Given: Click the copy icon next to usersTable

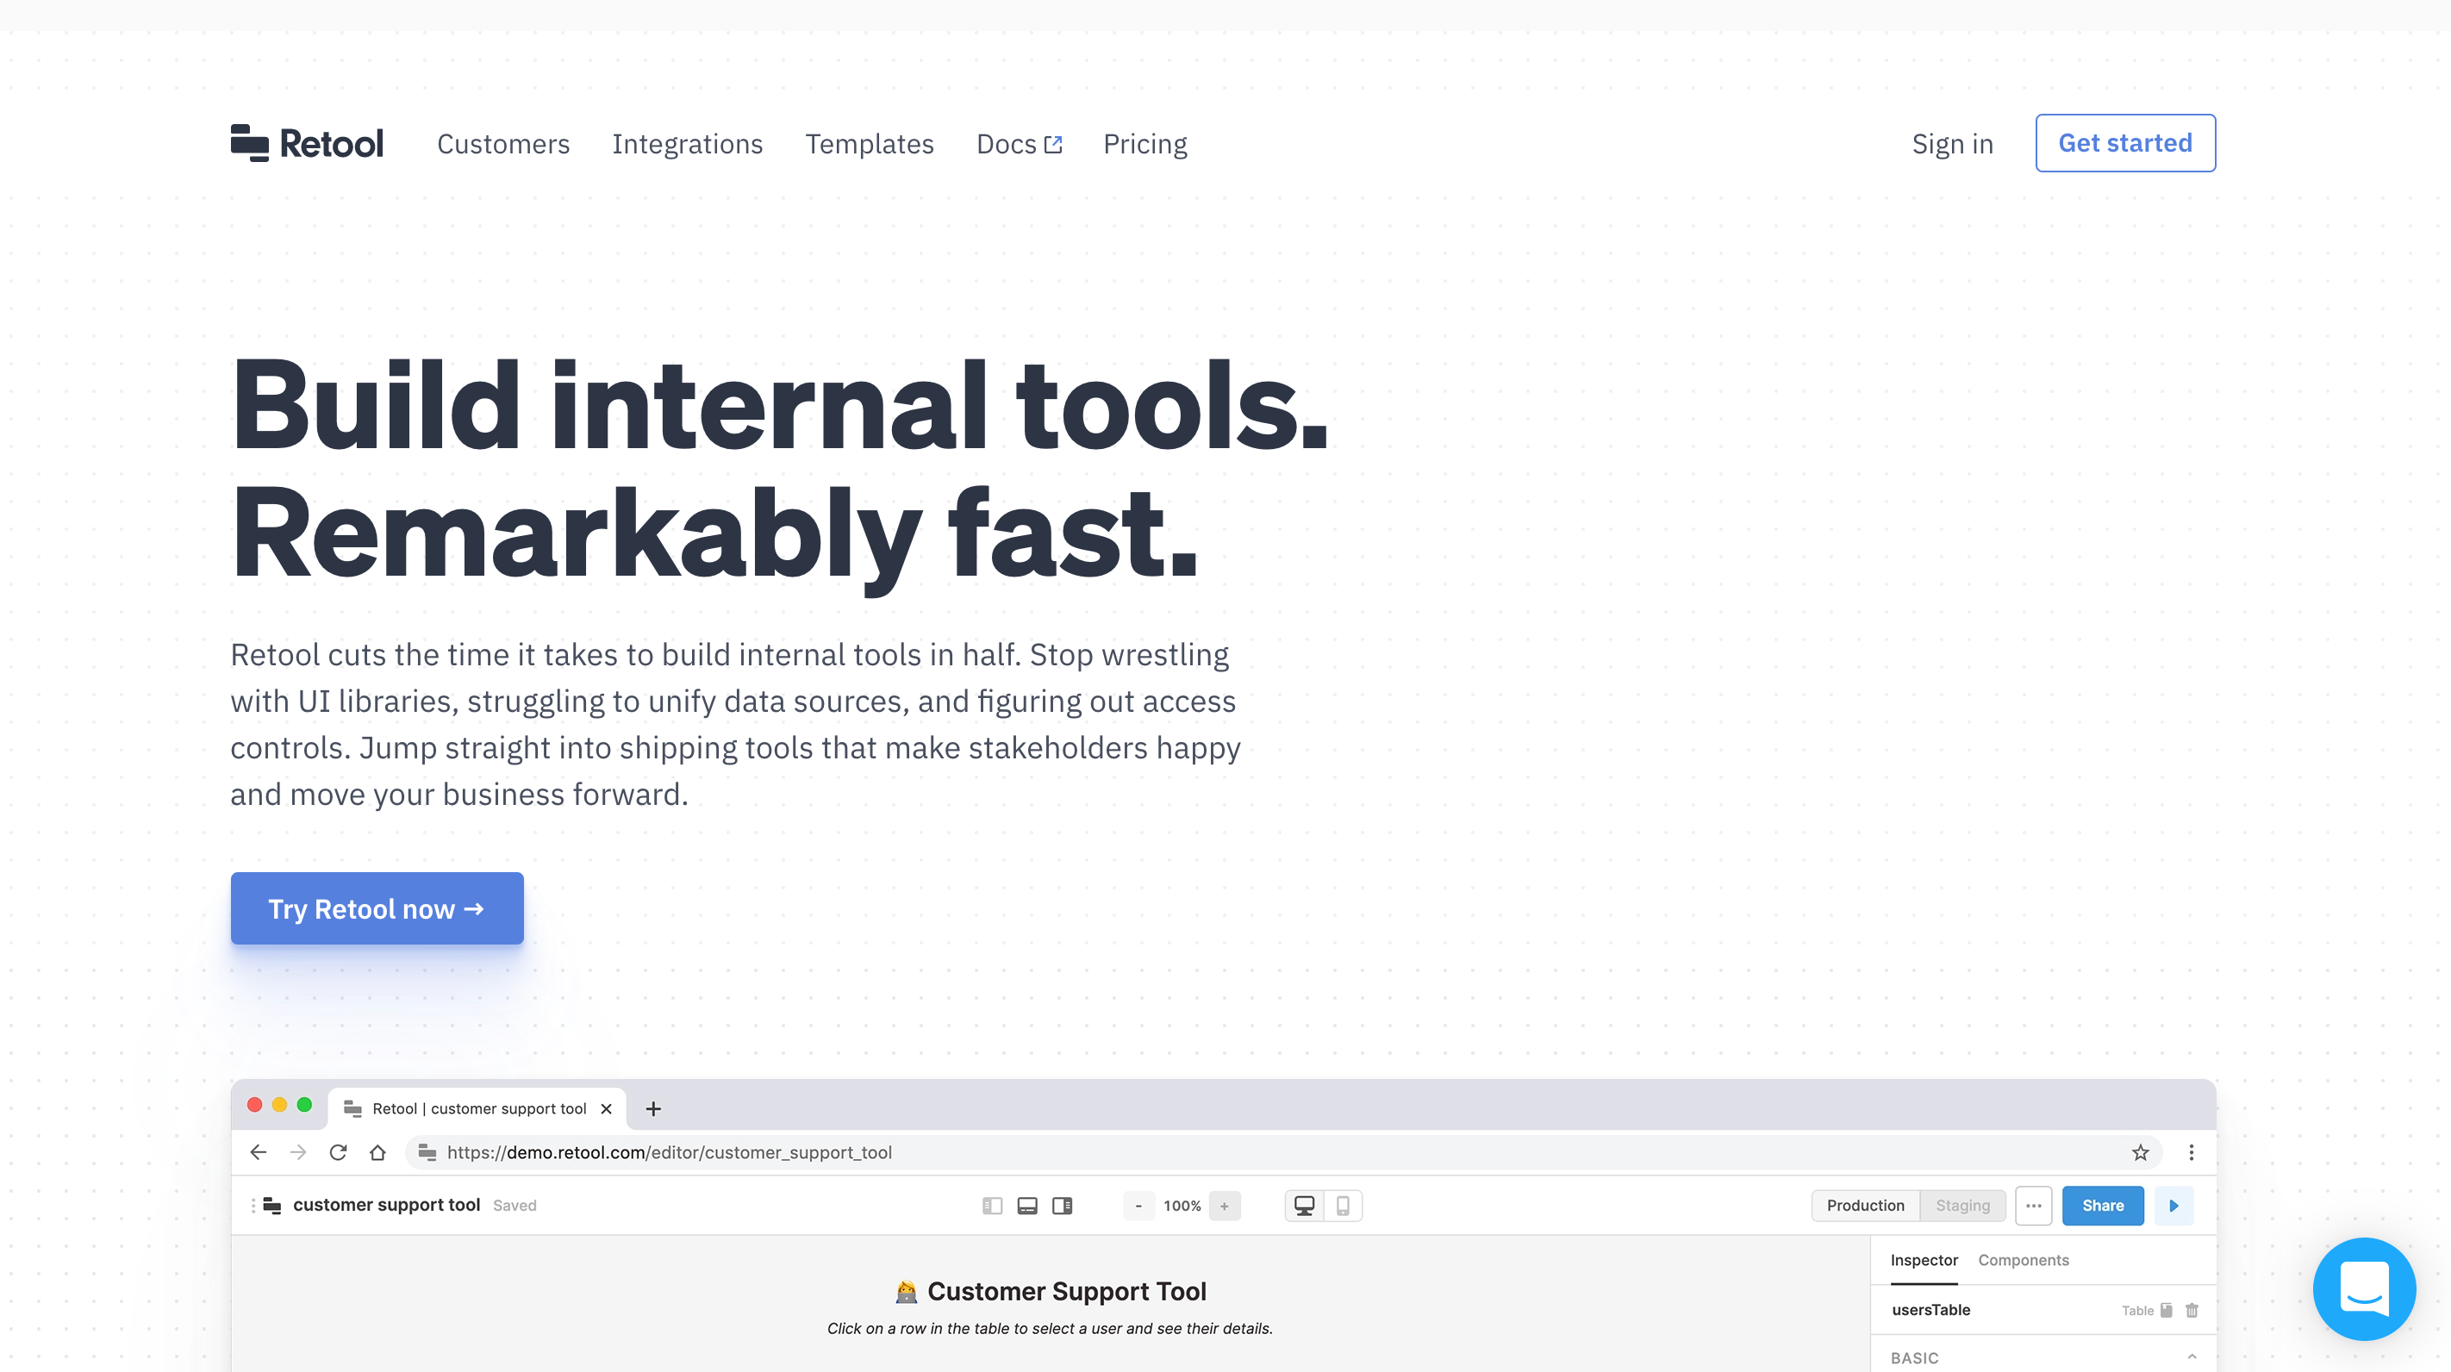Looking at the screenshot, I should click(2167, 1310).
